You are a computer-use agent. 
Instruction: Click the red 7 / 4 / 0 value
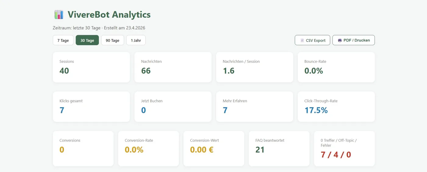click(x=336, y=155)
